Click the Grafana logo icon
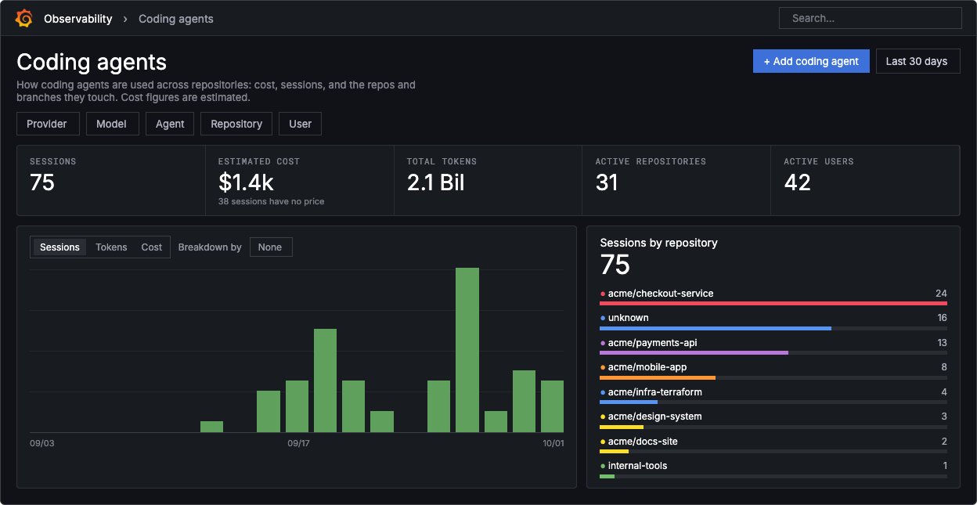The height and width of the screenshot is (505, 977). [x=23, y=18]
